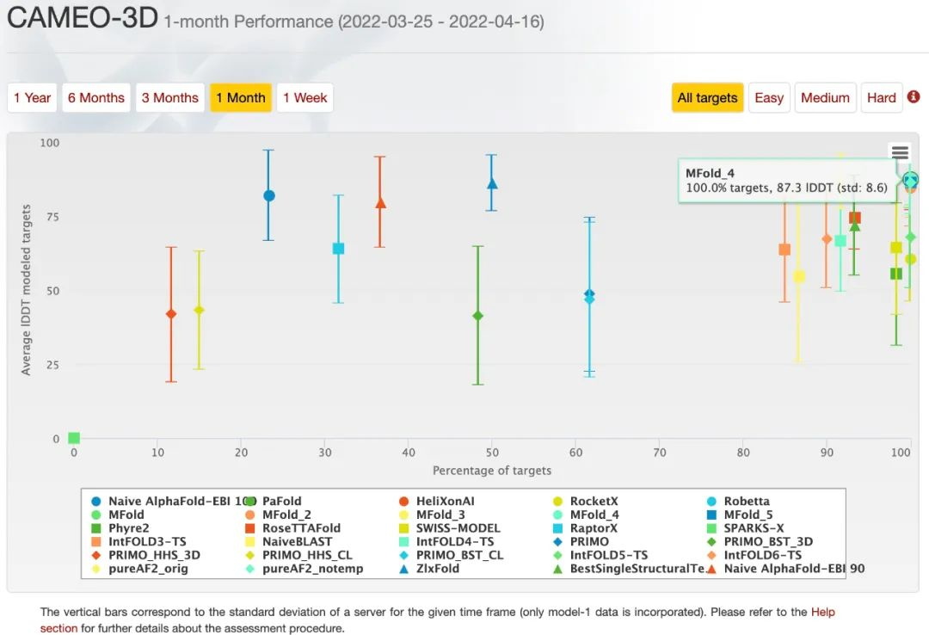
Task: Show only Easy targets
Action: pos(768,98)
